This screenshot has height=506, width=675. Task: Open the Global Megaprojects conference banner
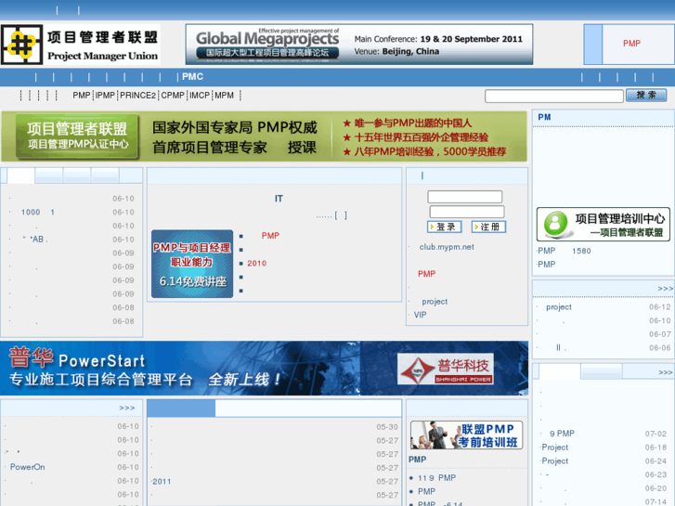tap(359, 45)
